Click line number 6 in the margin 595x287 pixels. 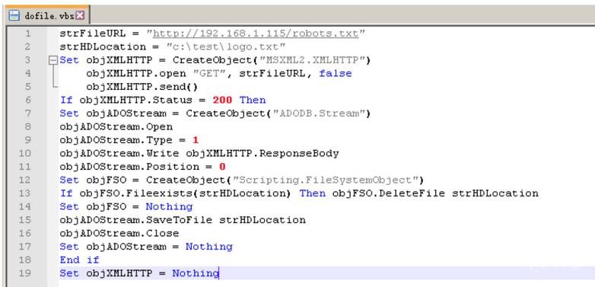[x=28, y=100]
